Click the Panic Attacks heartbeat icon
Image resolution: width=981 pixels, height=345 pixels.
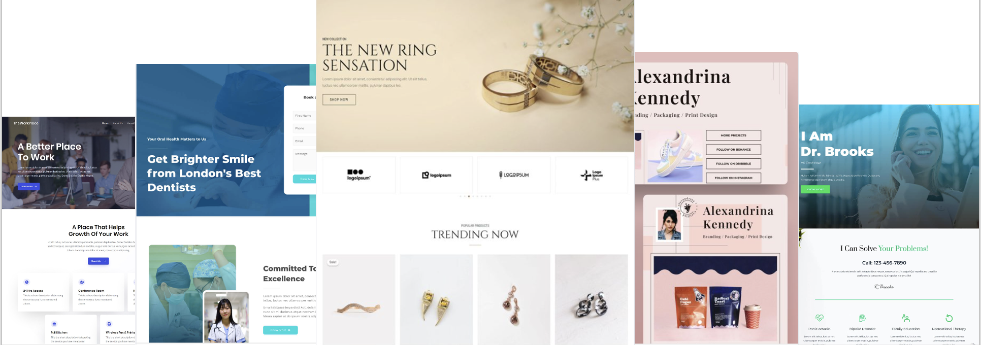(820, 318)
